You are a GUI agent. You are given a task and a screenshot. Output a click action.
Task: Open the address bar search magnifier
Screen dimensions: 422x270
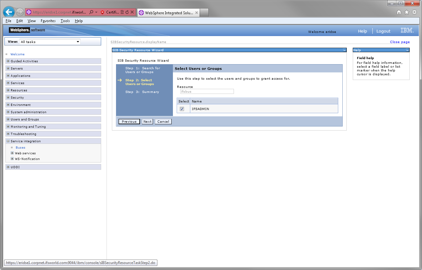[91, 12]
